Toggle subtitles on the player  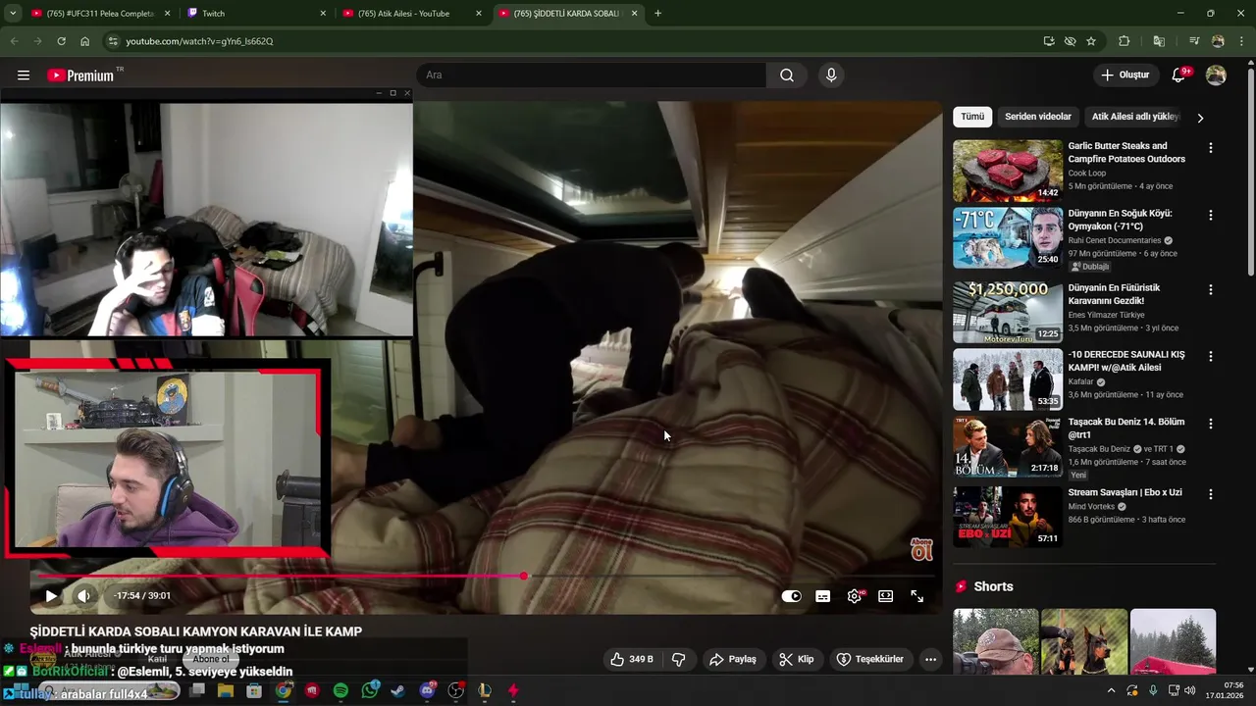(823, 596)
